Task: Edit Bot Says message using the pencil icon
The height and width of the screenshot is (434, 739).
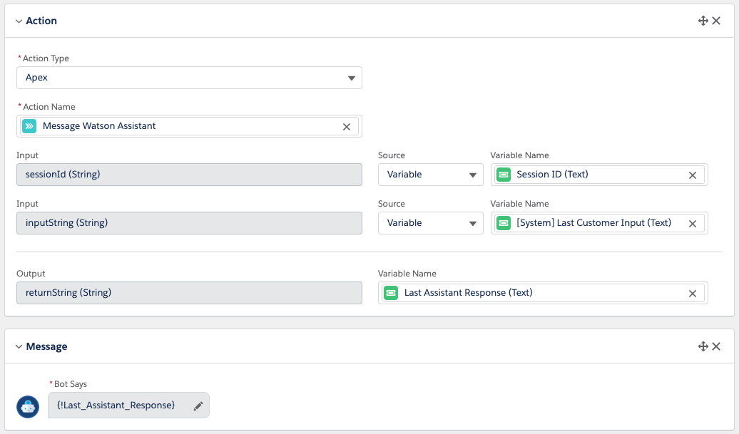Action: [x=198, y=404]
